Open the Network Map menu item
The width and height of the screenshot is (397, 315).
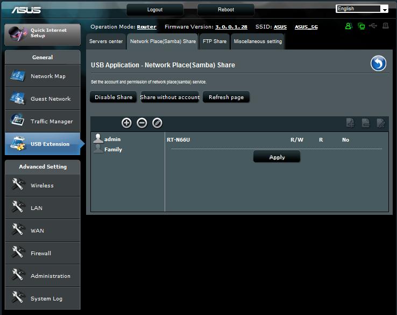pyautogui.click(x=42, y=76)
